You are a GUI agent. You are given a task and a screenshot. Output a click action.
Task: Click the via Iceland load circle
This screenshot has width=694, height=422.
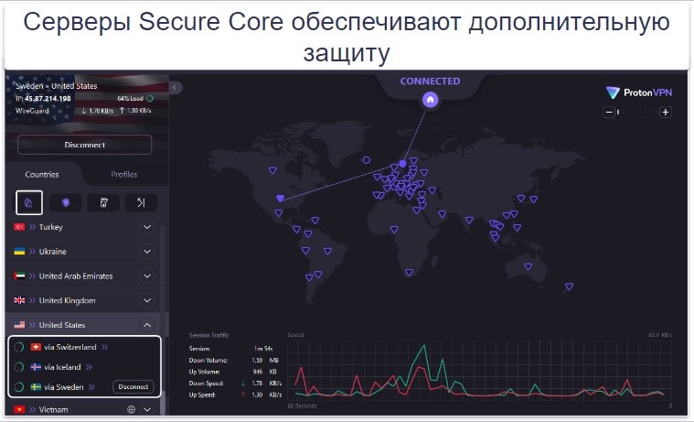click(x=19, y=367)
